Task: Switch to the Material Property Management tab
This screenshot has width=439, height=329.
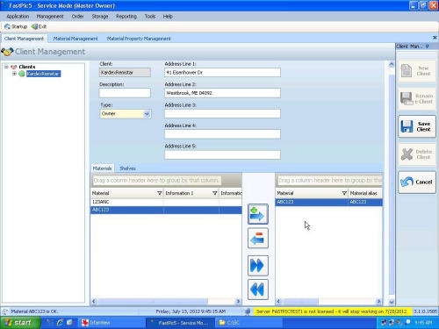Action: [139, 39]
